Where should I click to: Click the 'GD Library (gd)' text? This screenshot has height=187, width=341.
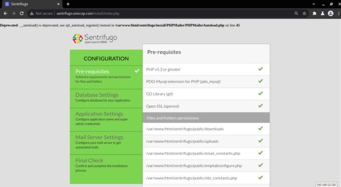159,94
